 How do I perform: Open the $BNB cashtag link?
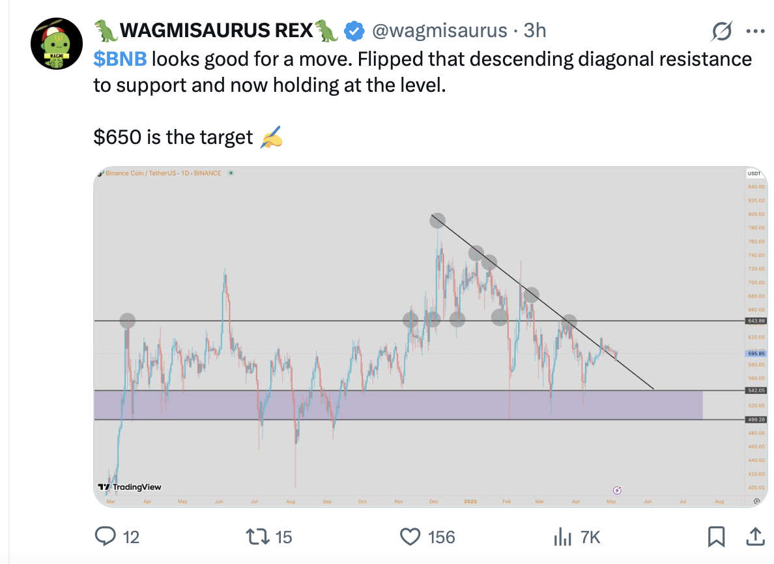point(120,59)
